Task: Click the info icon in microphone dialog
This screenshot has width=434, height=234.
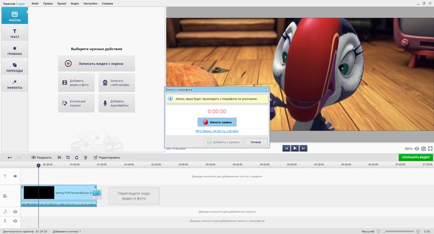Action: tap(170, 99)
